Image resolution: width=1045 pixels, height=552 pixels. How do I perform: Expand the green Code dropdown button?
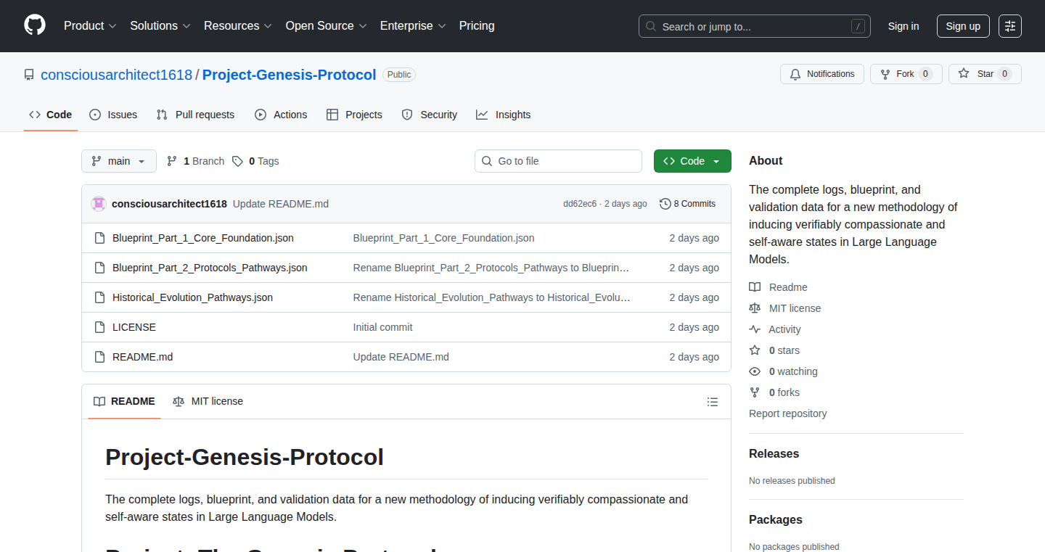[x=692, y=161]
